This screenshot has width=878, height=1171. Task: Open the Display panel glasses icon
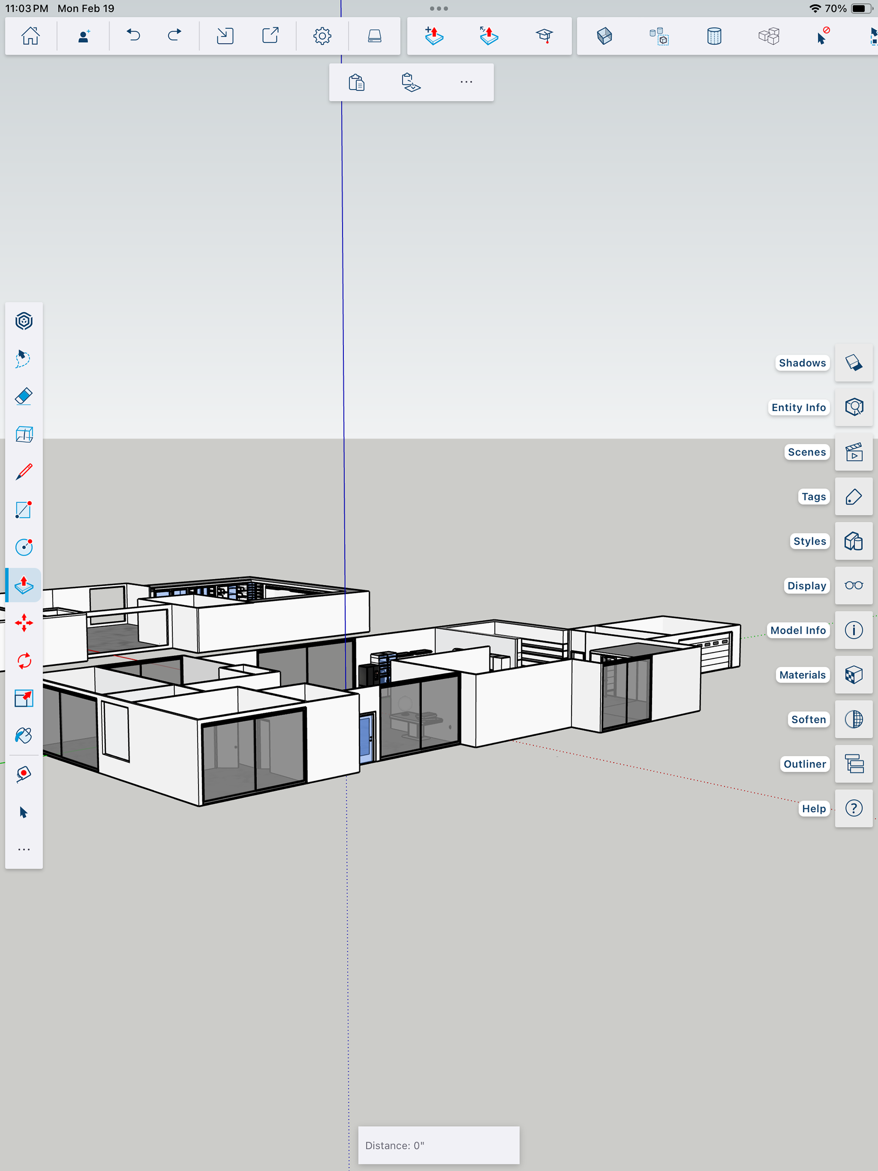point(853,585)
